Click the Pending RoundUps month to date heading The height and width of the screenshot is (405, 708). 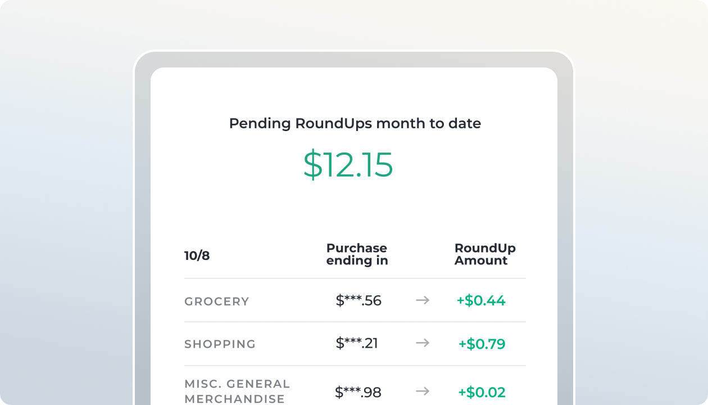(x=354, y=123)
